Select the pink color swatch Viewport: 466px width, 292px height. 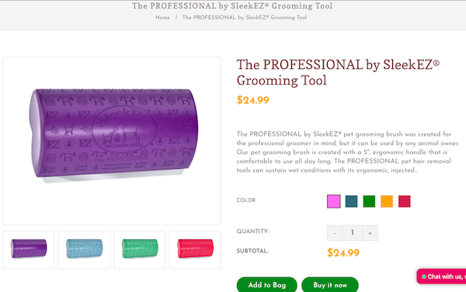tap(333, 201)
